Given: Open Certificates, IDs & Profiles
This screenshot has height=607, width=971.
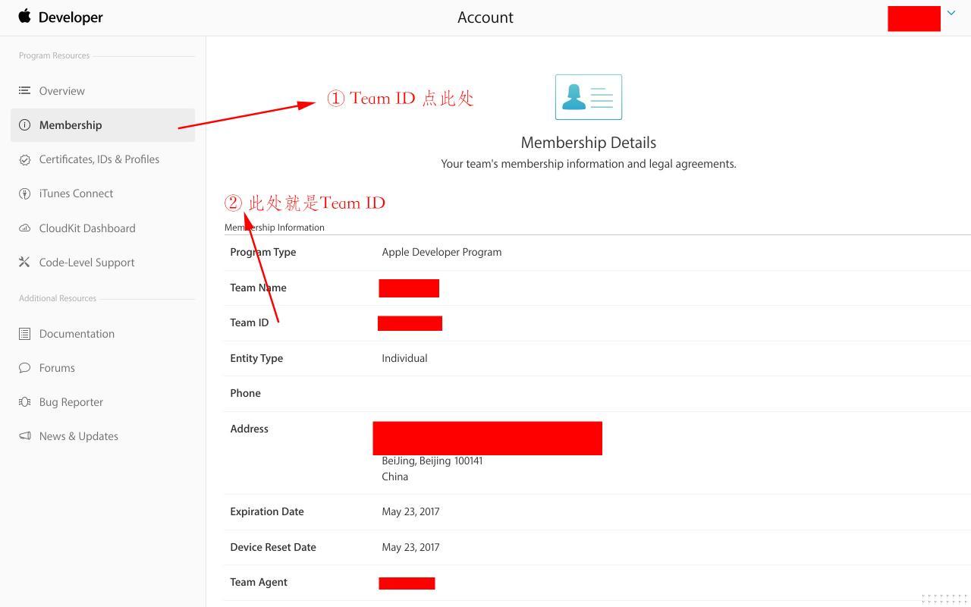Looking at the screenshot, I should (x=99, y=159).
